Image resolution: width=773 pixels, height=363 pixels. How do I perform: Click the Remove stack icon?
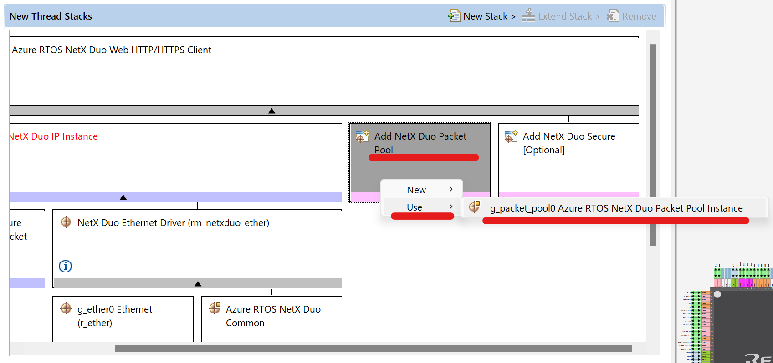click(x=613, y=16)
